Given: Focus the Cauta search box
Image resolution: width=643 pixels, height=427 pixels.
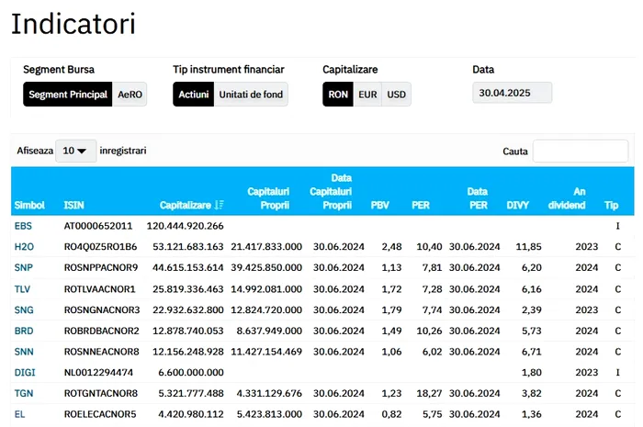Looking at the screenshot, I should (581, 152).
